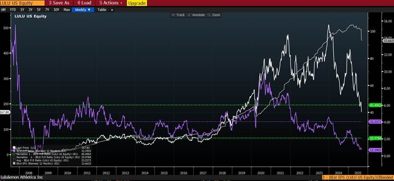Image resolution: width=394 pixels, height=181 pixels.
Task: Activate the Track crosshair tool
Action: point(178,15)
